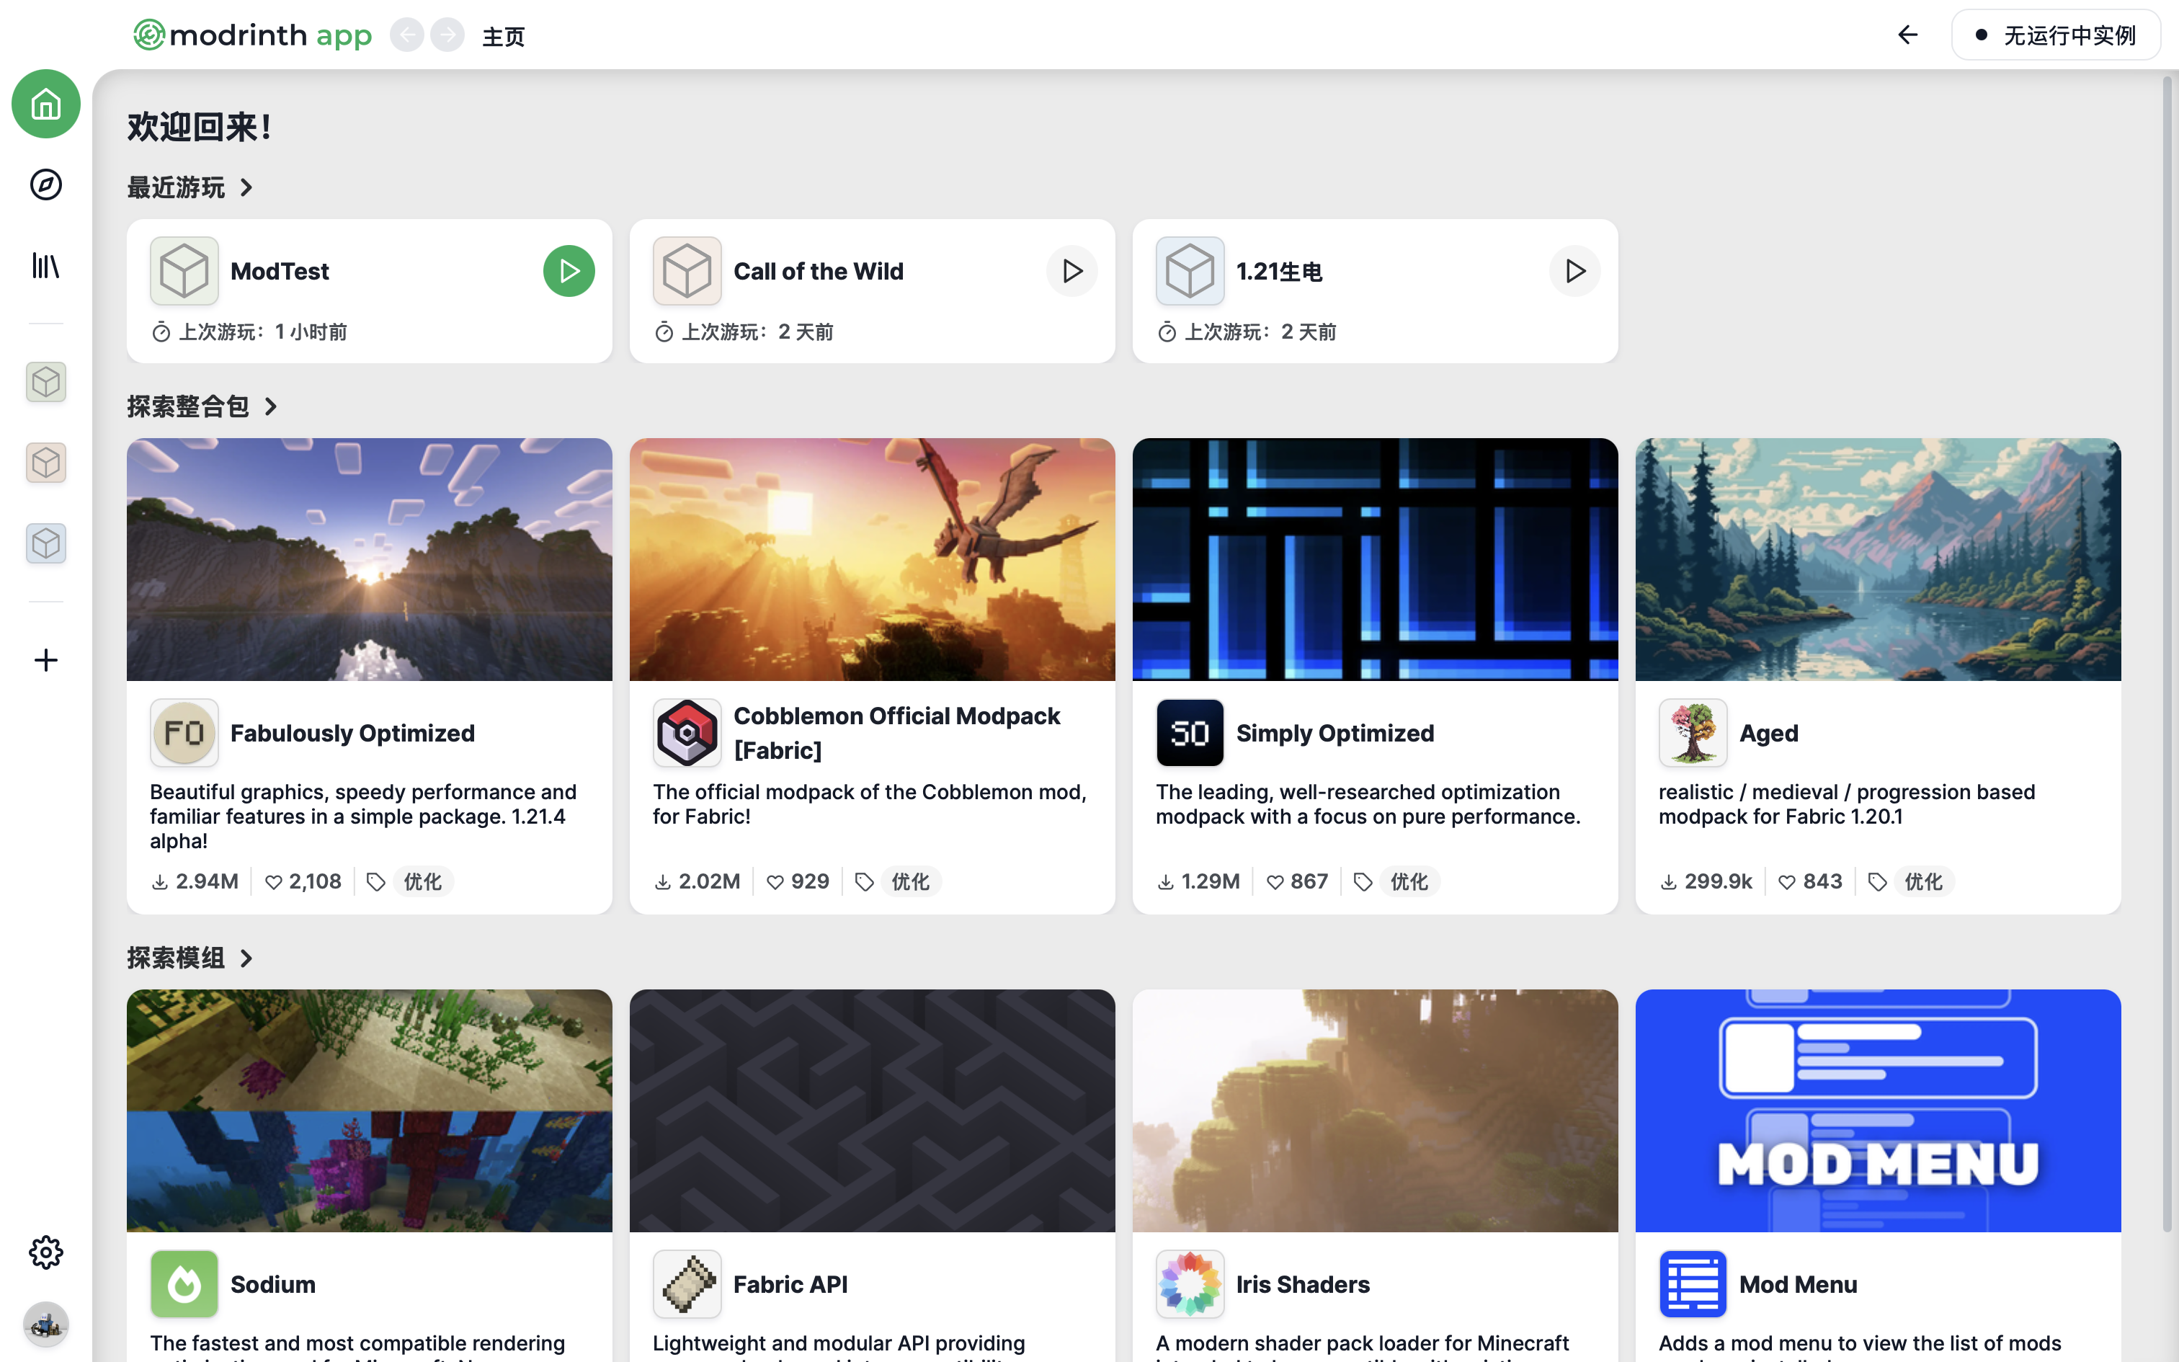The width and height of the screenshot is (2179, 1362).
Task: Click the Iris Shaders mod icon
Action: point(1190,1284)
